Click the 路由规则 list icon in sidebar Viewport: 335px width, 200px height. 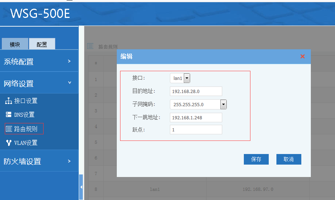[x=9, y=129]
